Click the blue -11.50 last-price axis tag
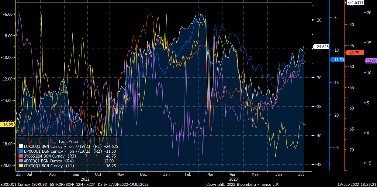Screen dimensions: 377x187 tap(337, 60)
